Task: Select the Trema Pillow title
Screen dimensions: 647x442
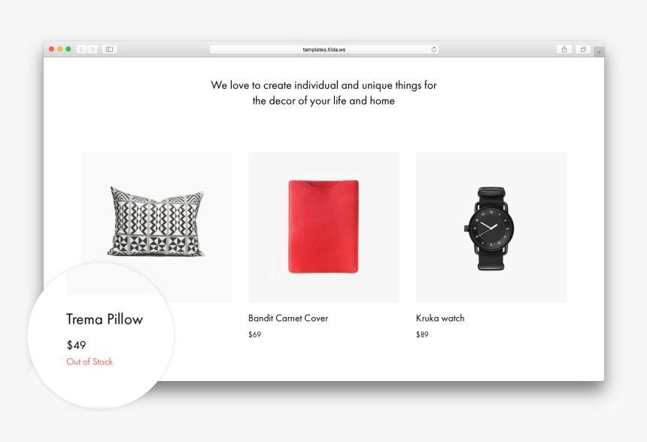Action: point(105,319)
